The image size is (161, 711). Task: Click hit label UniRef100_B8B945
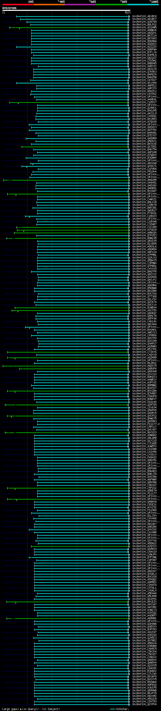144,64
